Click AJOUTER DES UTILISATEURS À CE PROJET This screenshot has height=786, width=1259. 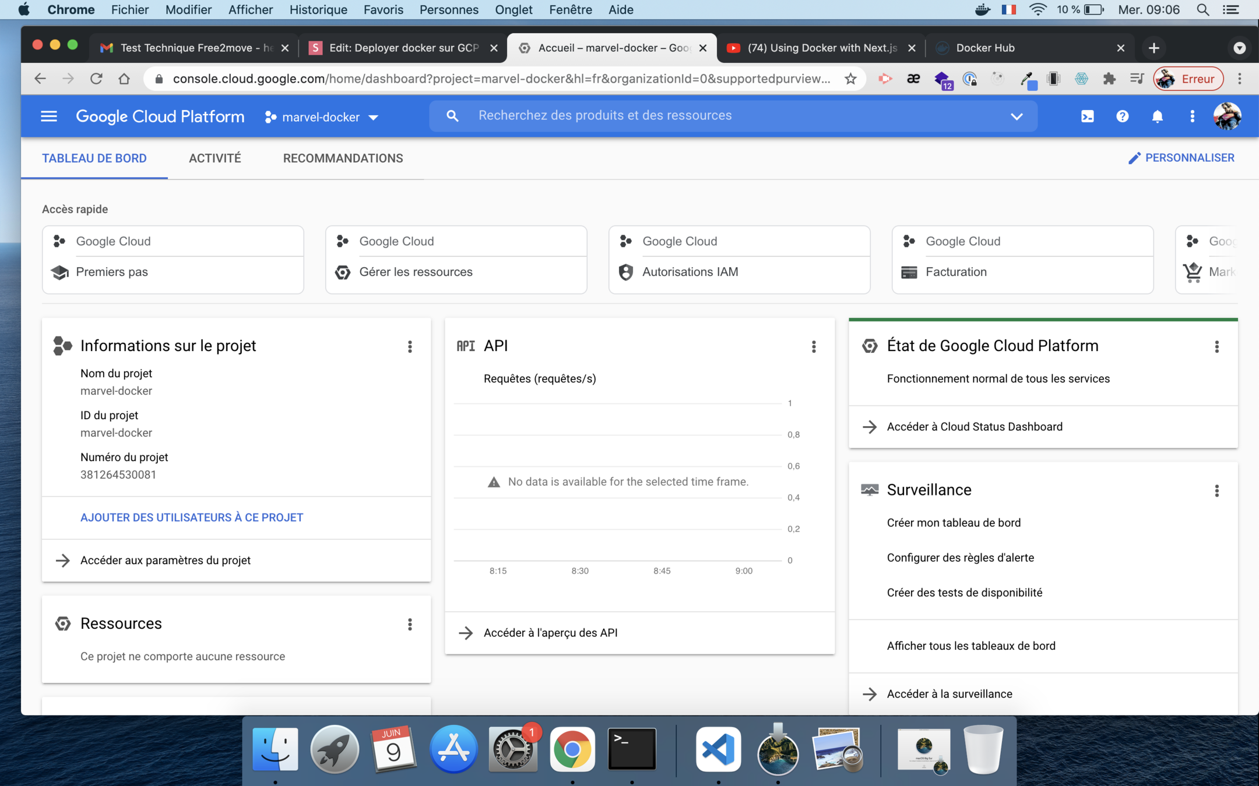click(192, 518)
